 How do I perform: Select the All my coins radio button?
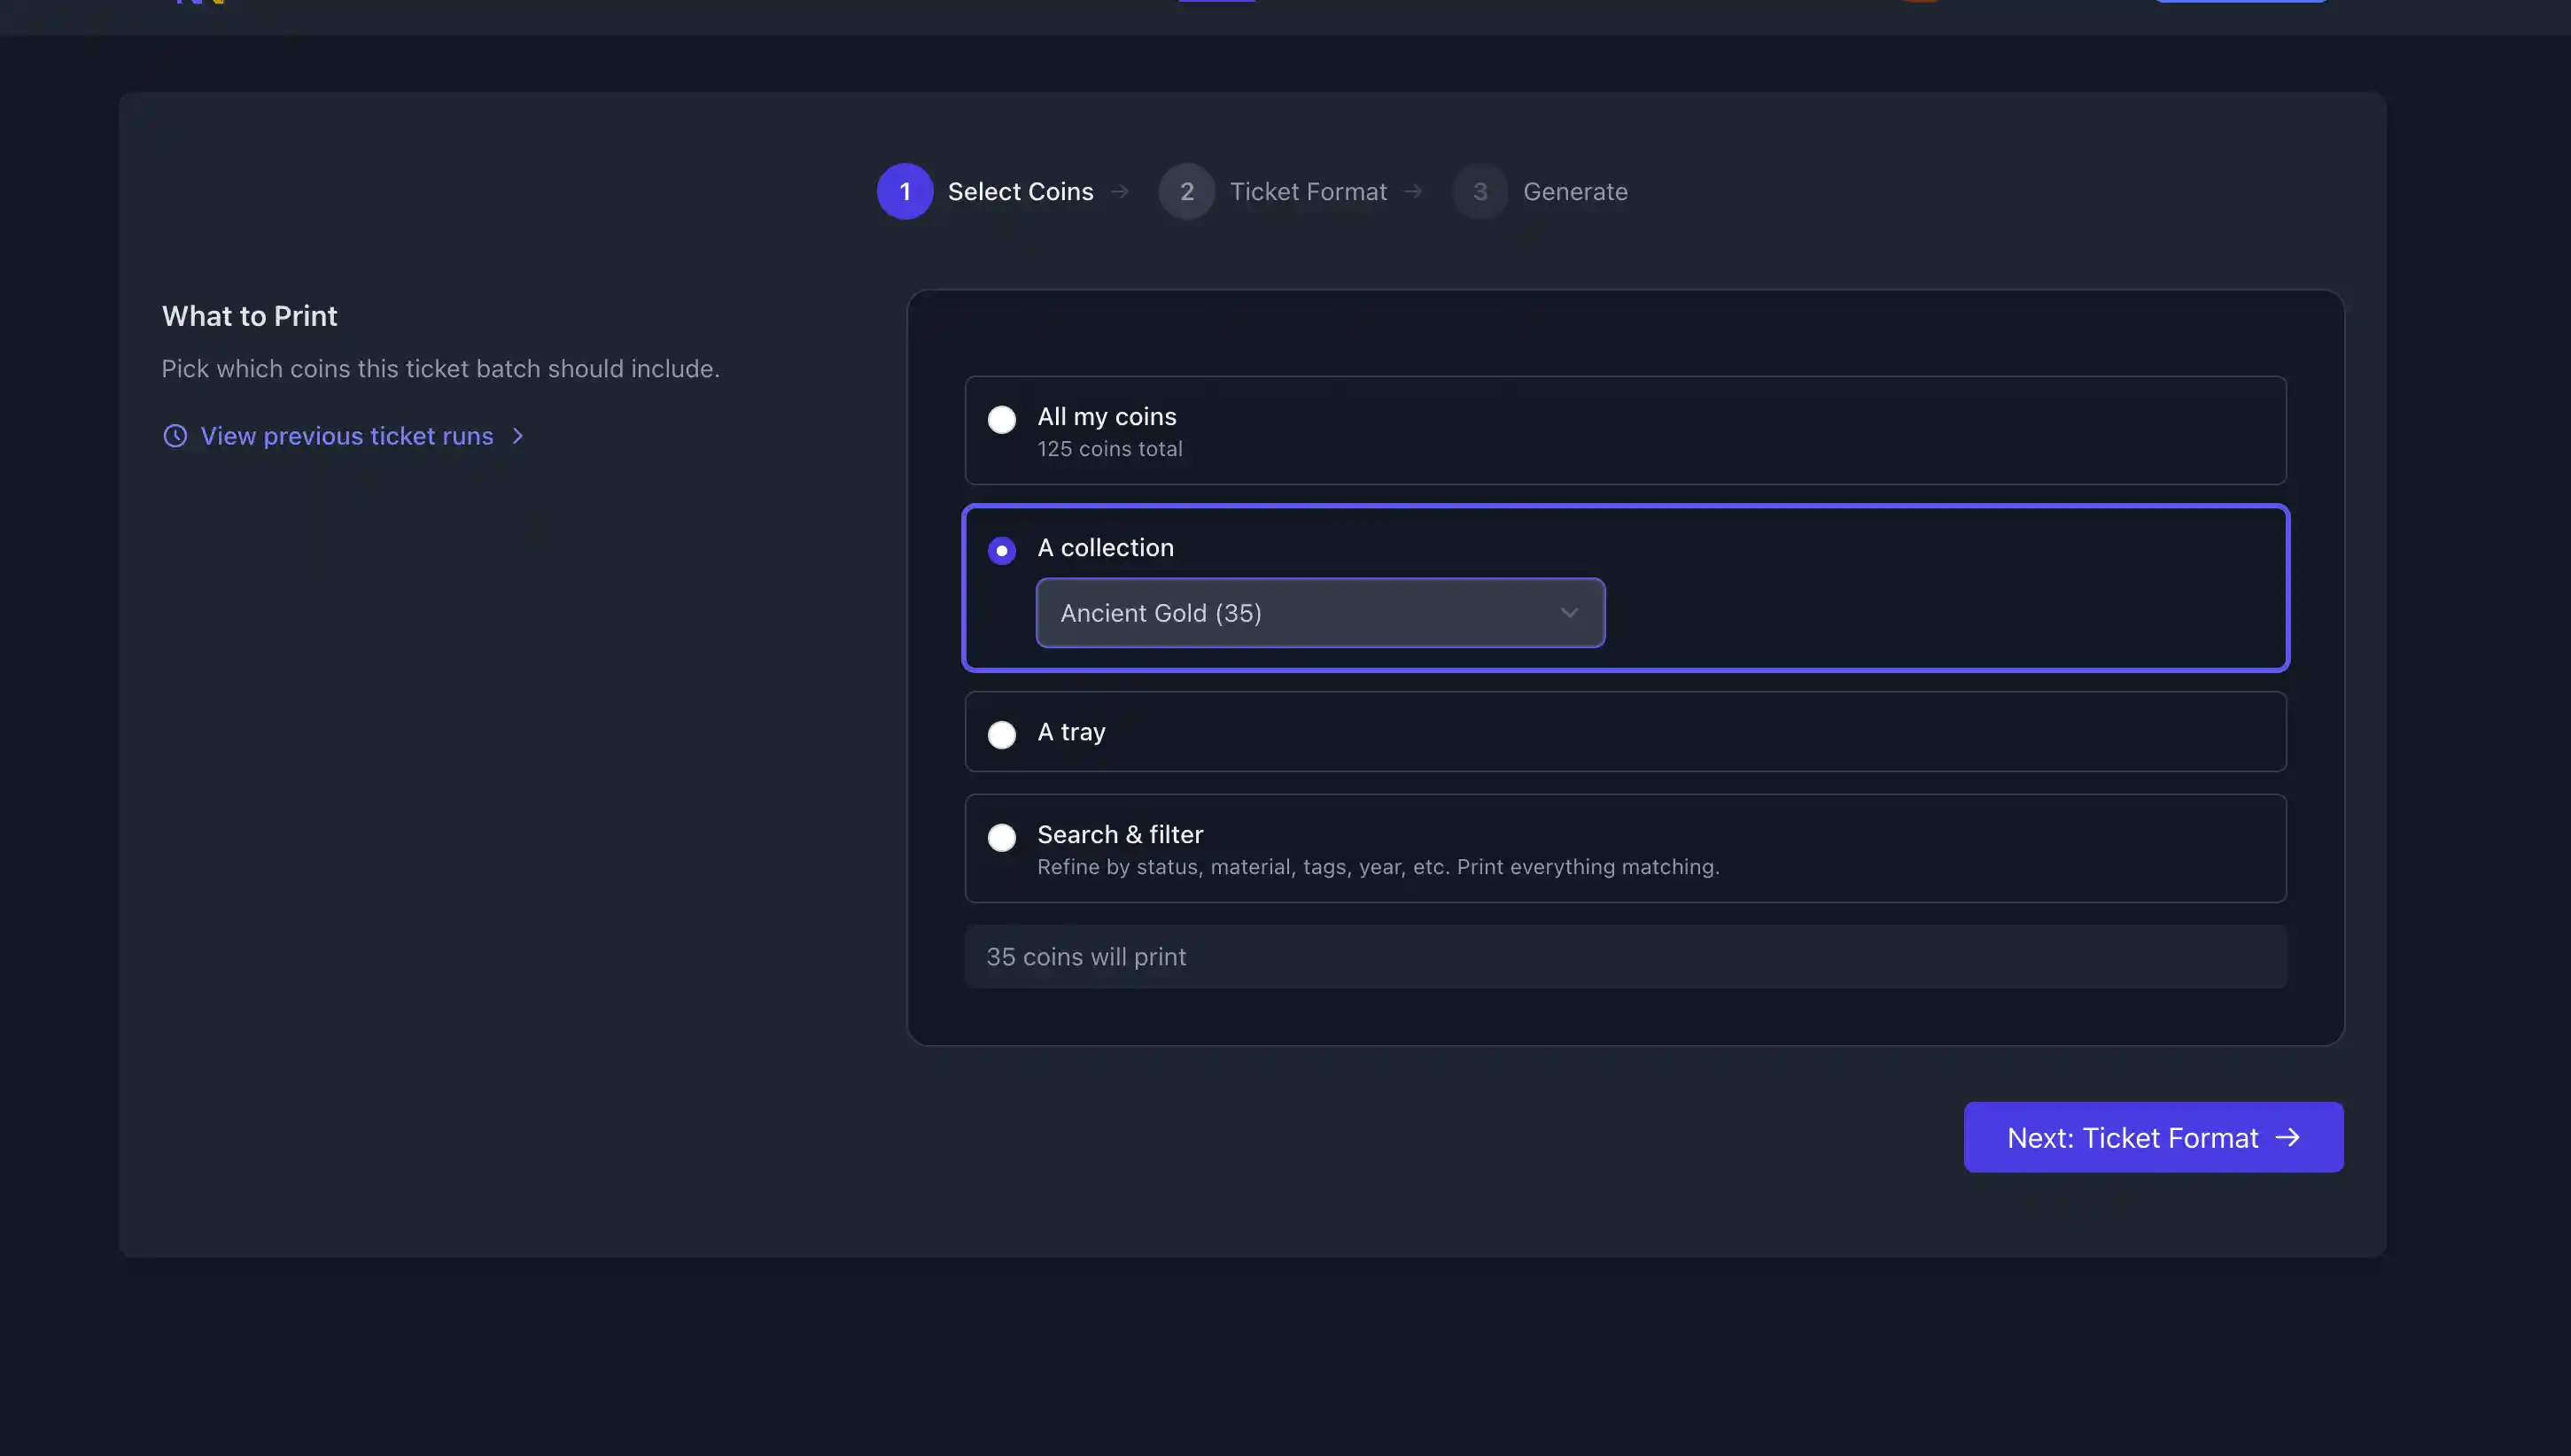pos(1001,419)
